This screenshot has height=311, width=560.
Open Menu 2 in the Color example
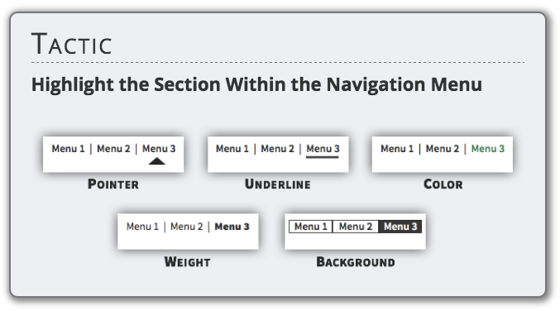443,149
